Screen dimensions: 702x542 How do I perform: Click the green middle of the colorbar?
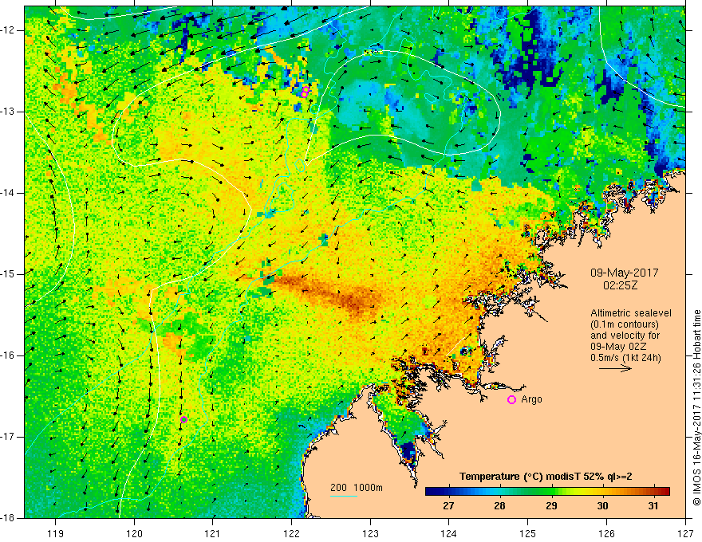pos(547,492)
